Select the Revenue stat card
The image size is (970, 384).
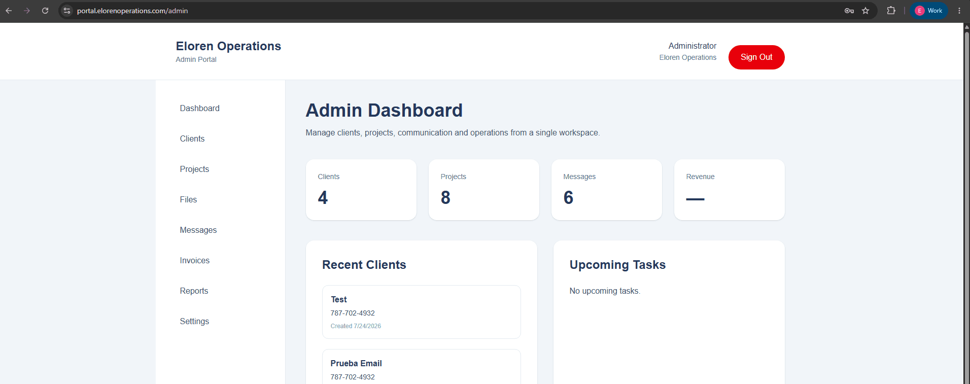point(730,190)
